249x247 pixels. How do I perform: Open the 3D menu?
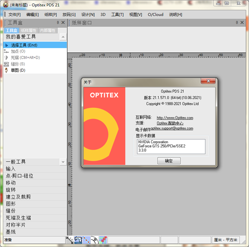(x=103, y=15)
